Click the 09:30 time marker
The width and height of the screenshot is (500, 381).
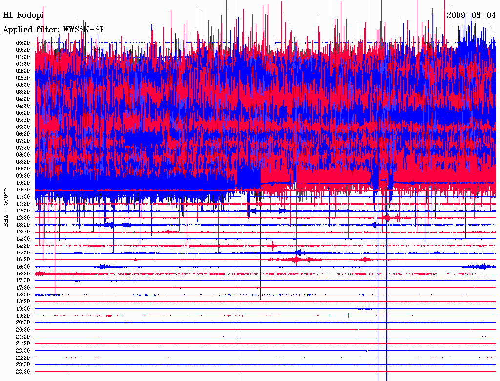(23, 176)
